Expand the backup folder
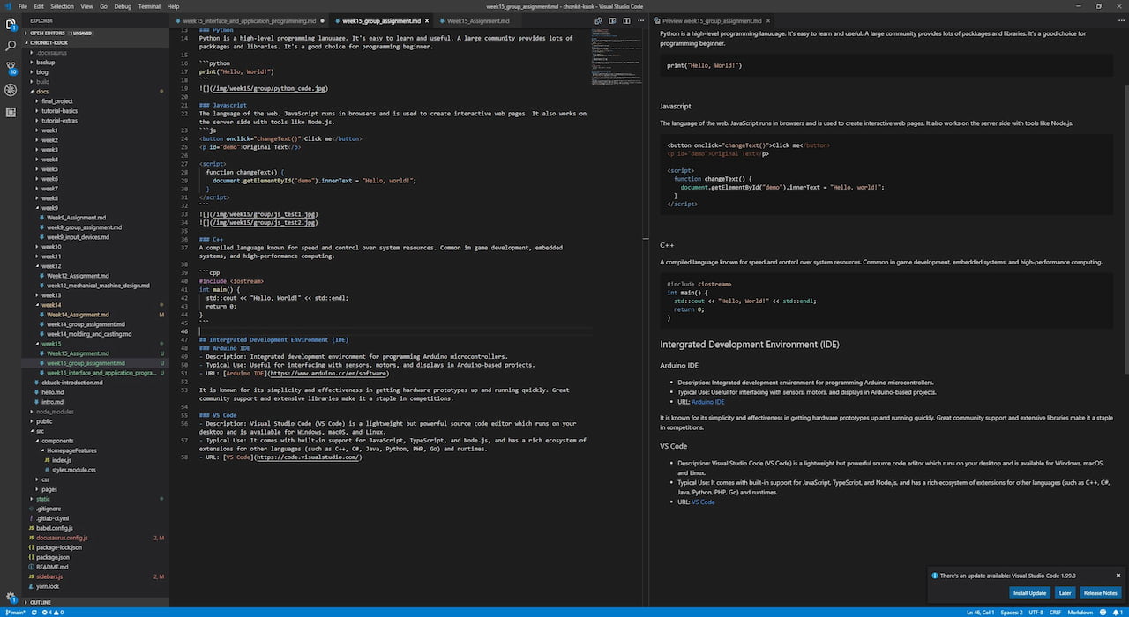This screenshot has width=1129, height=617. (45, 63)
